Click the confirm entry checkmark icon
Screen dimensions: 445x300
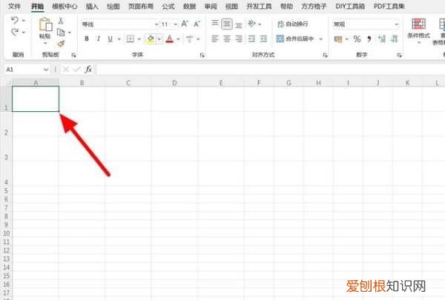pos(77,70)
